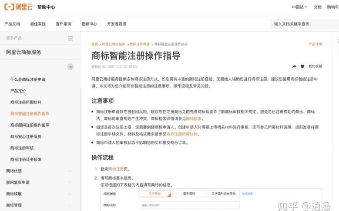This screenshot has height=211, width=339.
Task: Open 客户案例 tab
Action: tap(64, 24)
